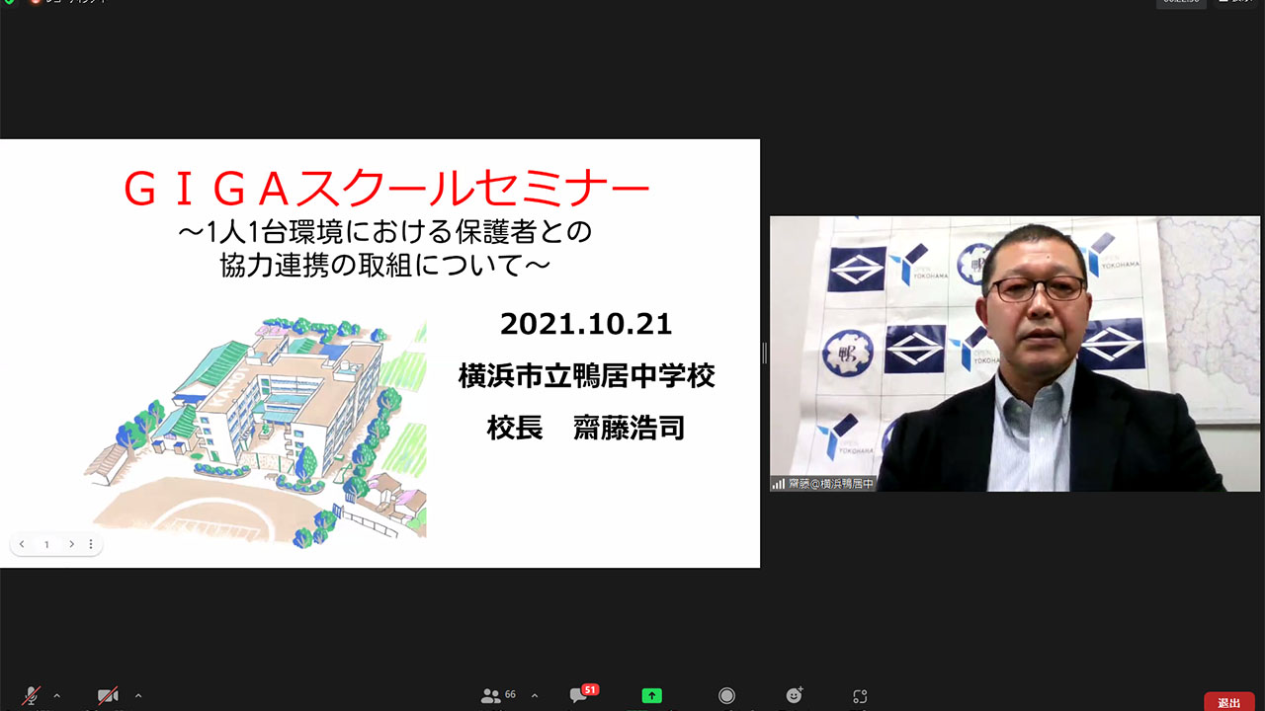The height and width of the screenshot is (711, 1265).
Task: Click the 齋藤@横浜鴨居中 name label
Action: [830, 484]
